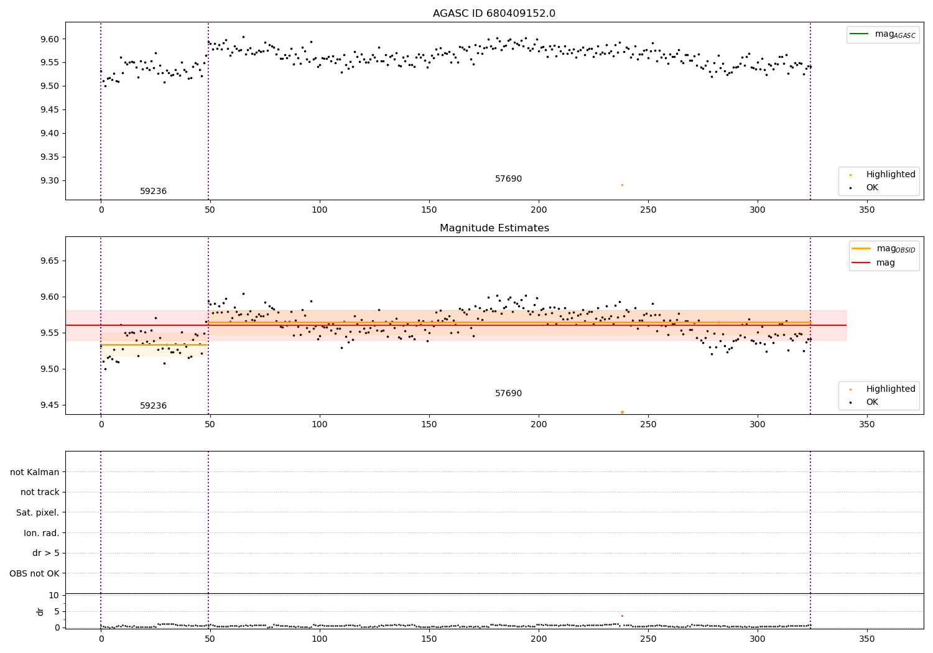Select the mag AGASC legend entry in top plot
Screen dimensions: 933x653
pyautogui.click(x=883, y=34)
